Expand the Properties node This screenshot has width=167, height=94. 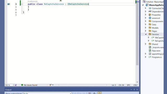[146, 15]
